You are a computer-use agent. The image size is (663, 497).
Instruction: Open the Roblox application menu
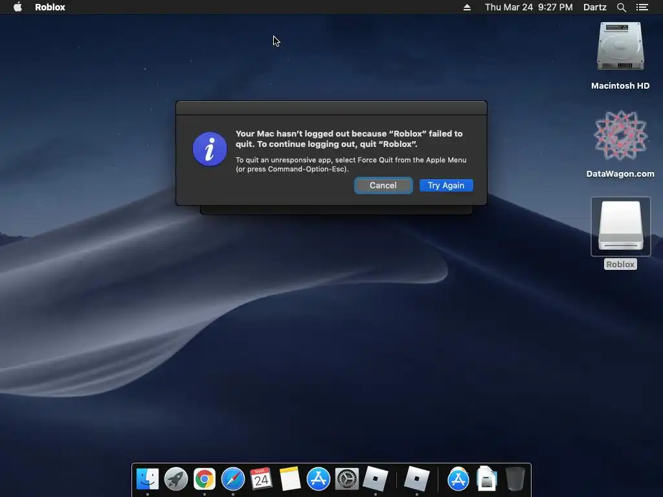coord(50,7)
